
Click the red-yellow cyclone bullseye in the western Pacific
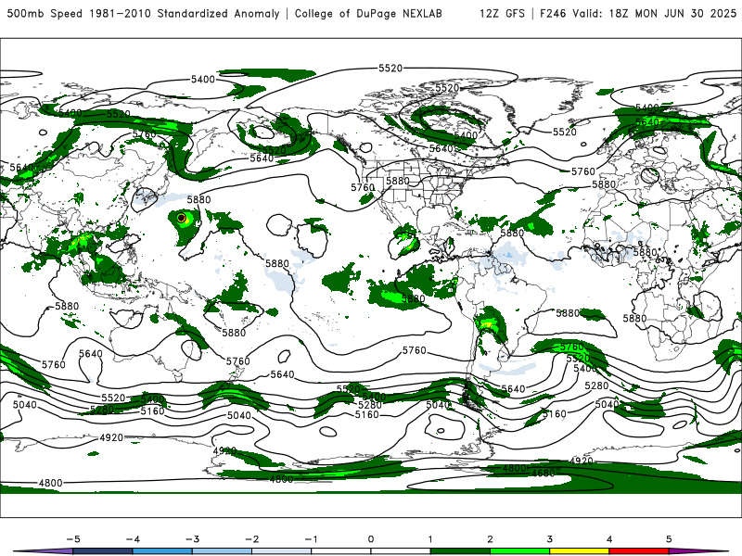tap(181, 218)
